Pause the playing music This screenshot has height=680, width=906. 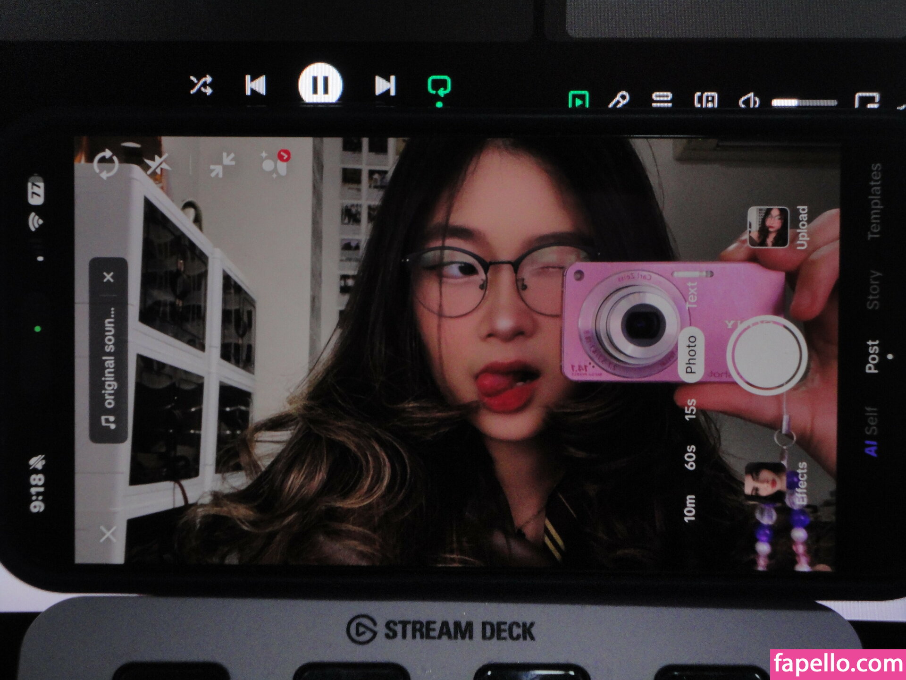(320, 85)
